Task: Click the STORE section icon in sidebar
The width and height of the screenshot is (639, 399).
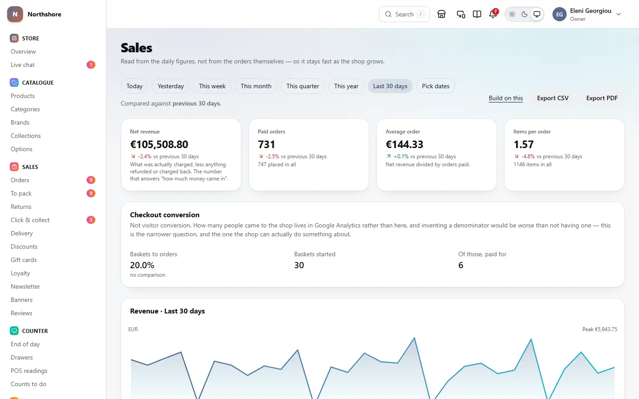Action: pyautogui.click(x=14, y=38)
